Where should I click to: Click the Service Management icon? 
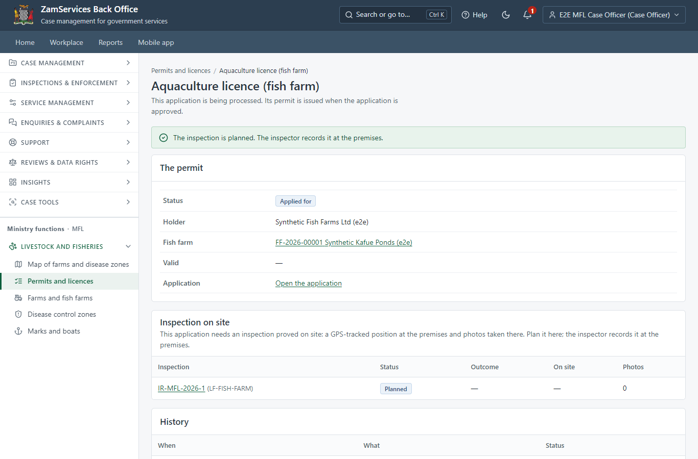[13, 103]
